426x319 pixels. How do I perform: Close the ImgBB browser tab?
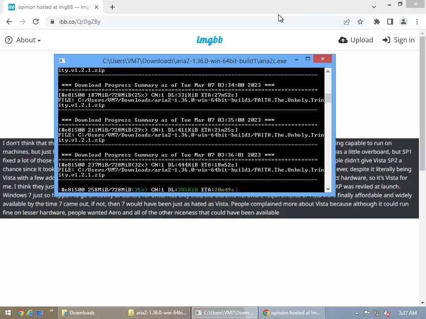pyautogui.click(x=97, y=7)
